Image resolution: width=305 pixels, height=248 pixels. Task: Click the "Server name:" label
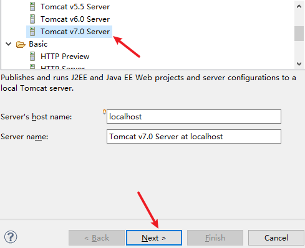pyautogui.click(x=24, y=137)
